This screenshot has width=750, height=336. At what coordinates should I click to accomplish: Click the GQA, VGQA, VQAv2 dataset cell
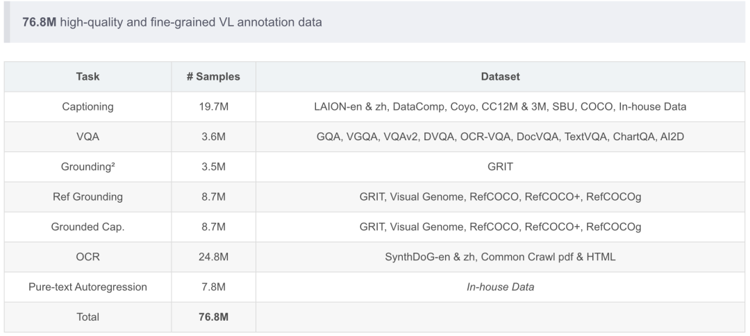point(500,137)
